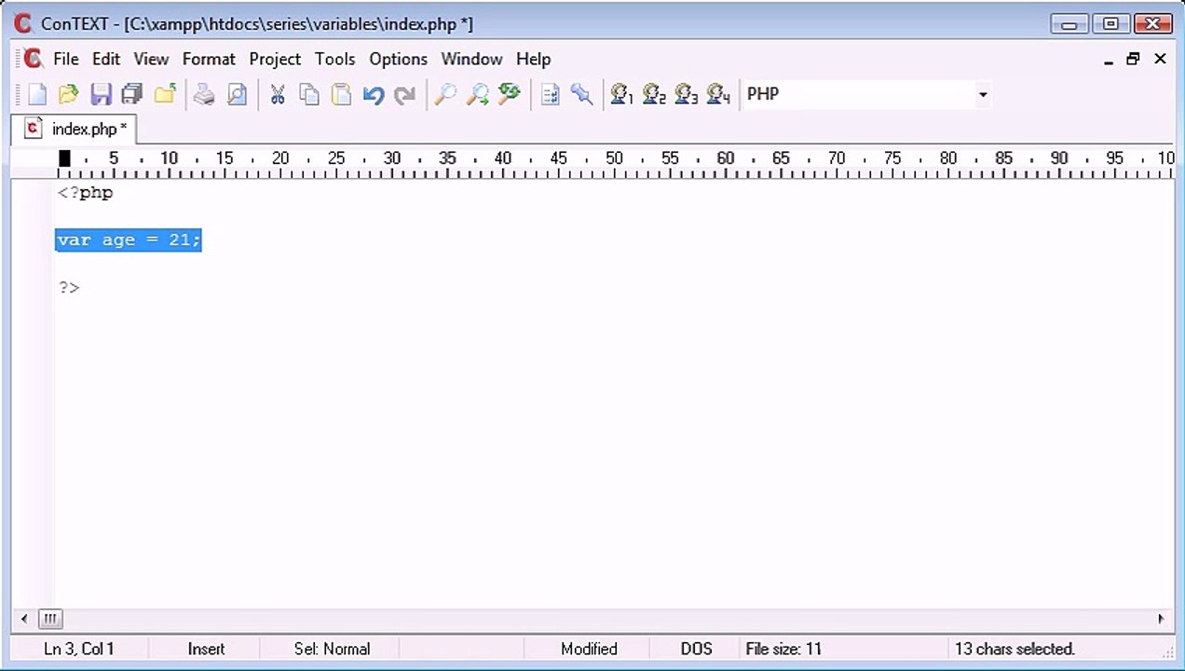Run user command key 1
The height and width of the screenshot is (671, 1185).
pyautogui.click(x=621, y=94)
